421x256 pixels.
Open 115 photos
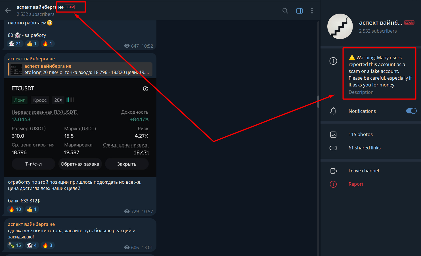(x=361, y=134)
